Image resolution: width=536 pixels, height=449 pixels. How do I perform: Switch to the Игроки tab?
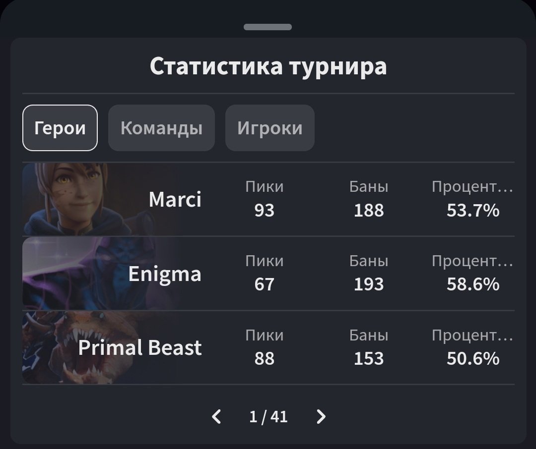[269, 128]
